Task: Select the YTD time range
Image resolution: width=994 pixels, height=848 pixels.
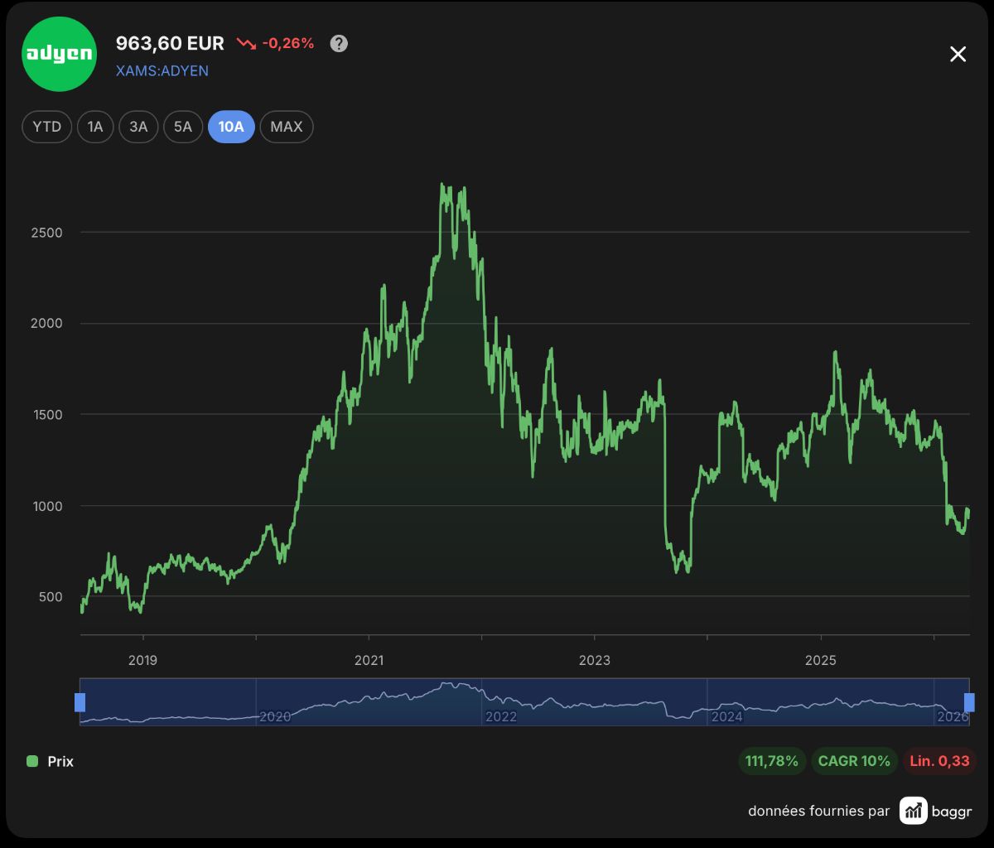Action: point(47,127)
